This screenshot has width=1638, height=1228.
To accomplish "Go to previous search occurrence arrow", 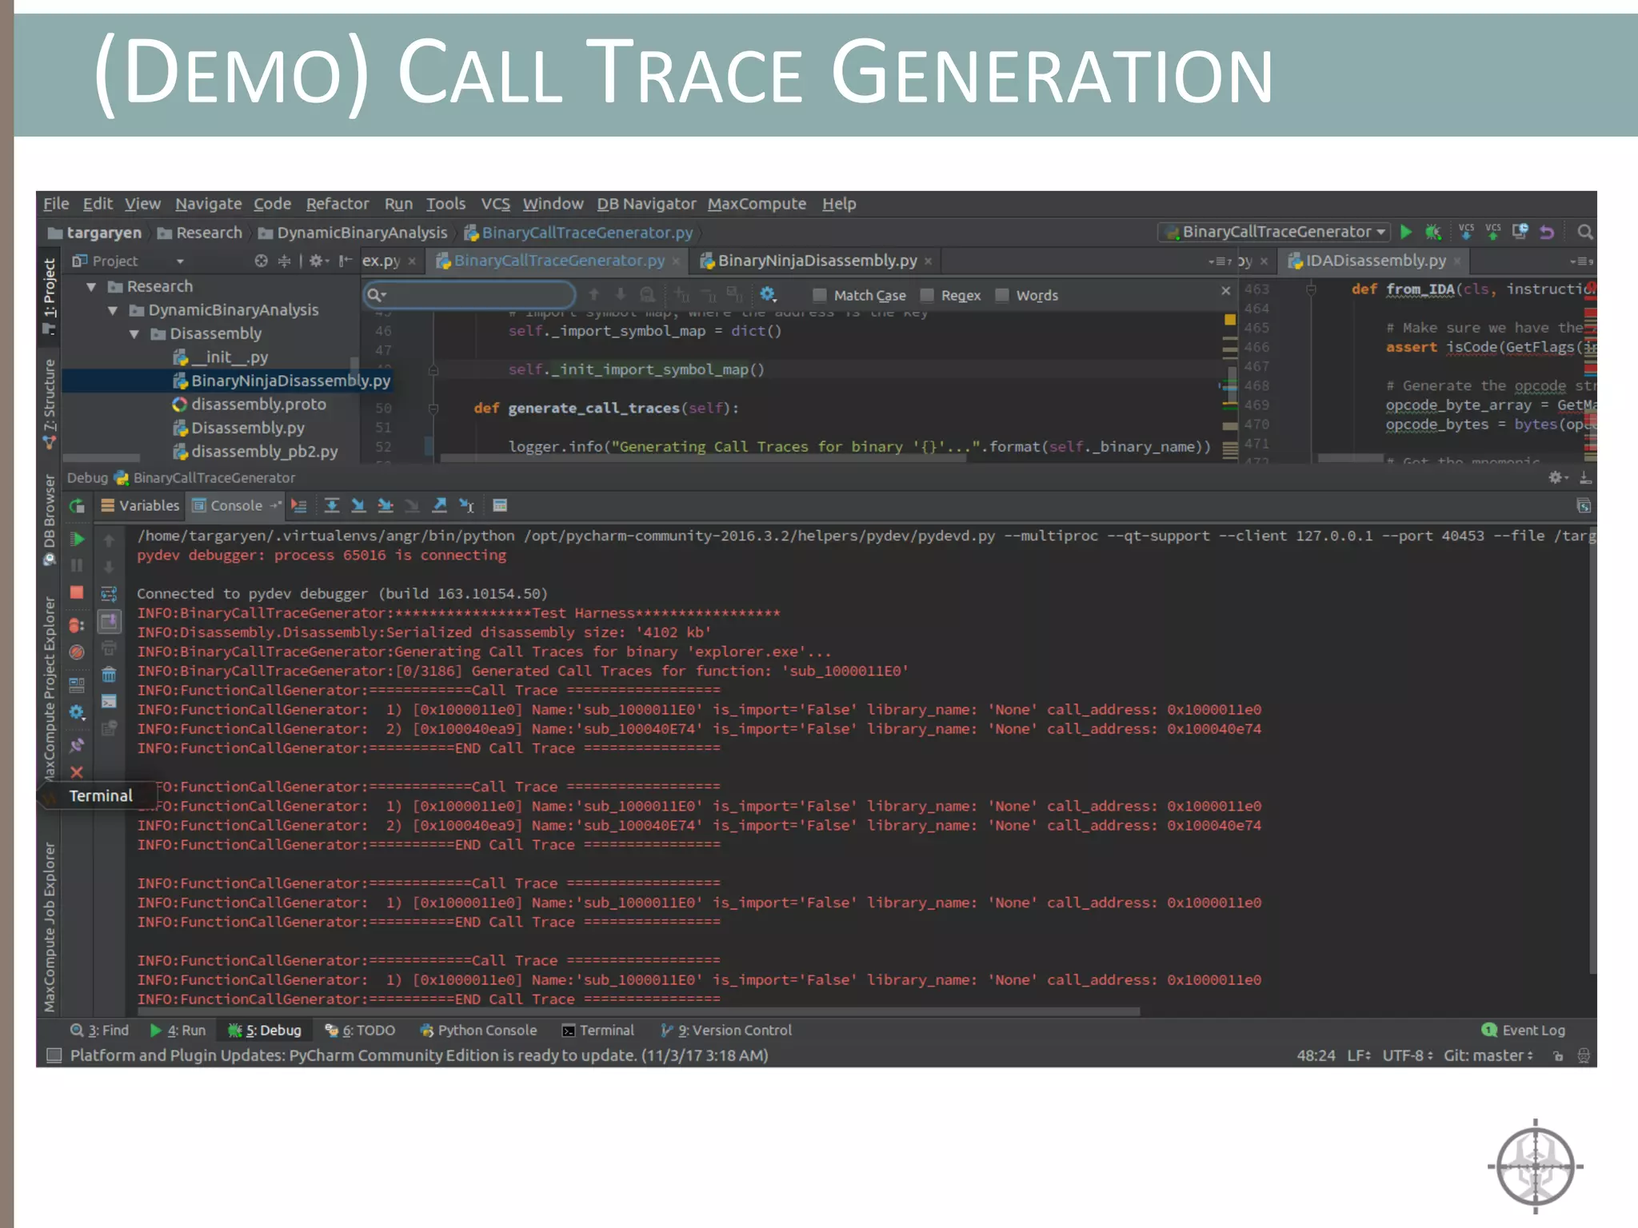I will tap(593, 295).
